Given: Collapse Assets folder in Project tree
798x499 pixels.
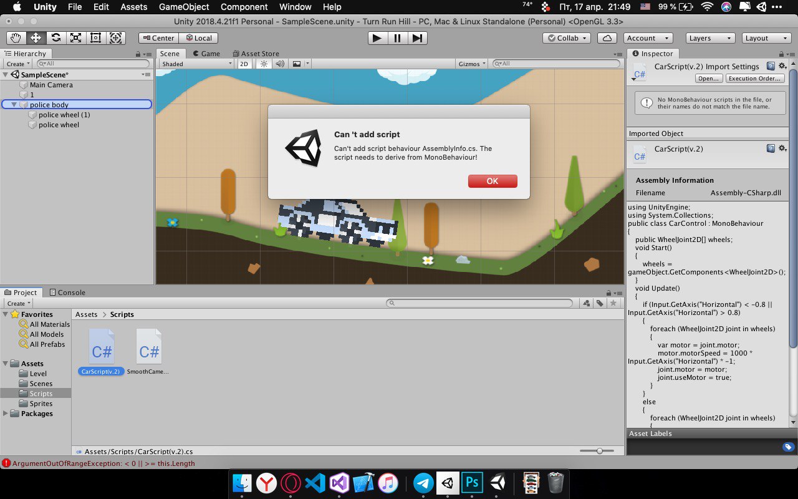Looking at the screenshot, I should click(x=6, y=364).
